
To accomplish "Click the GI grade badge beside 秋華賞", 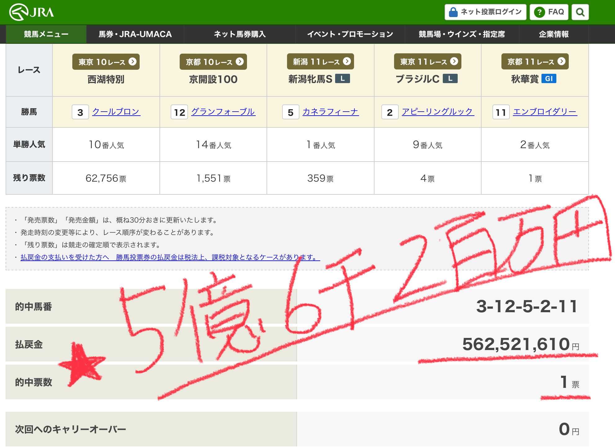I will point(549,79).
